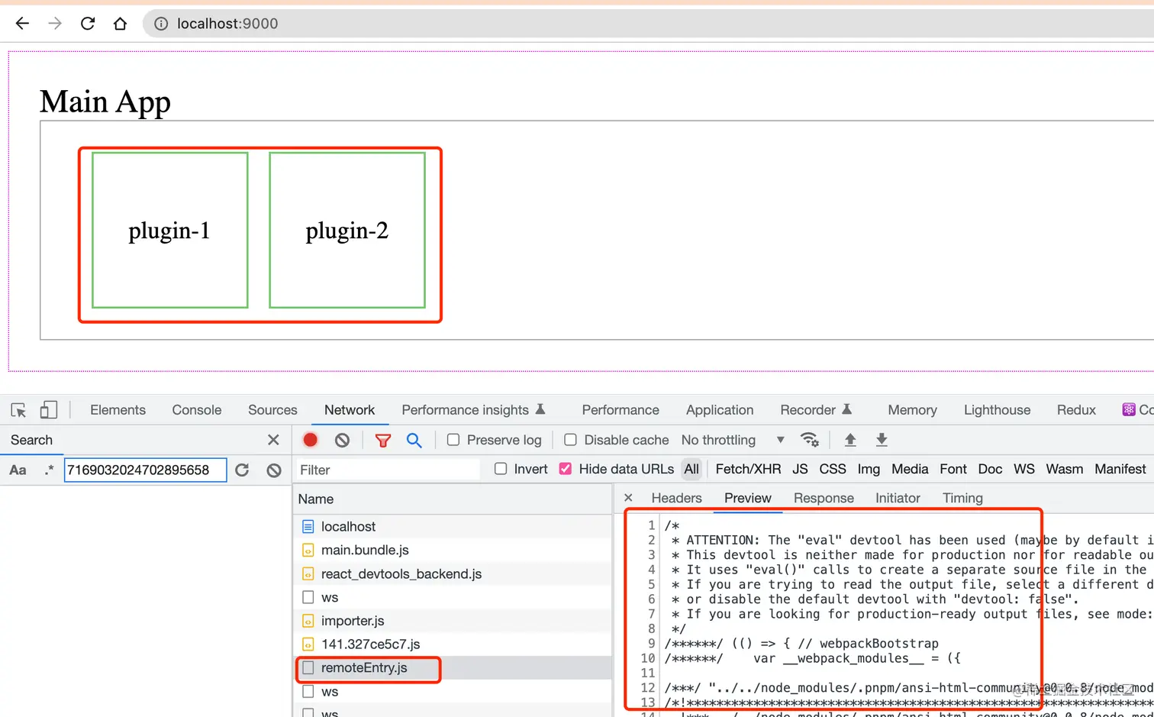Select the Network tab
Screen dimensions: 1154x717
click(x=350, y=410)
